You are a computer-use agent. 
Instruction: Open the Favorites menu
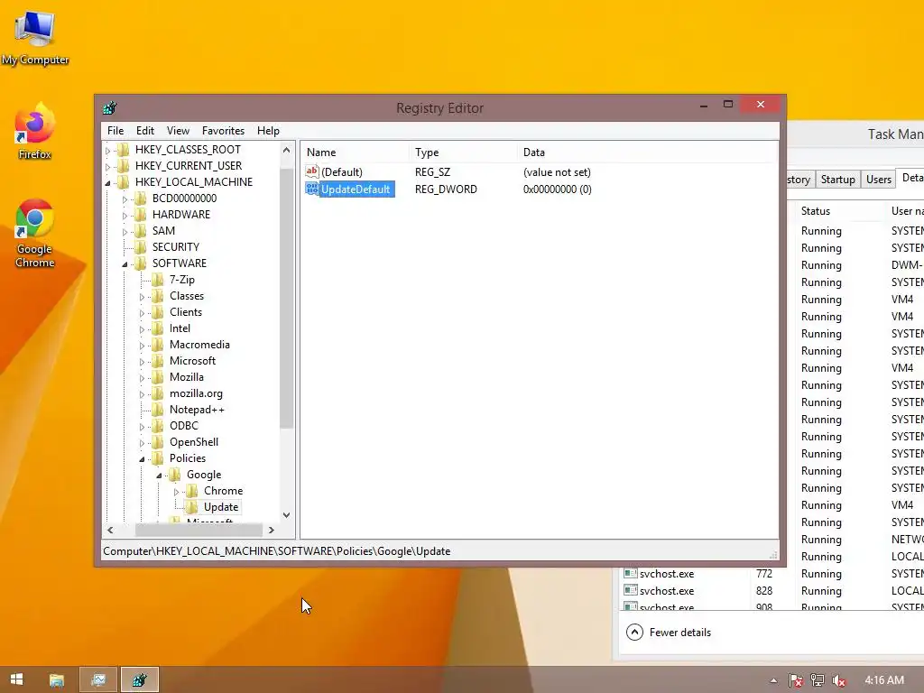[223, 131]
